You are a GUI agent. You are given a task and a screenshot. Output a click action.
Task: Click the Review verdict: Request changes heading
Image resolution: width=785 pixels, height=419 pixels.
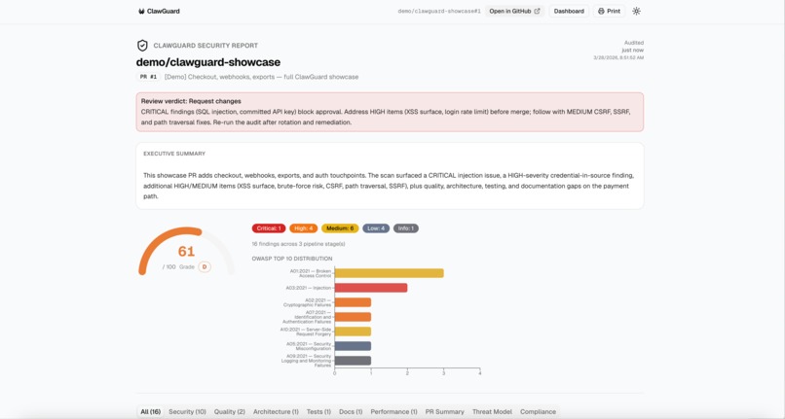(191, 101)
